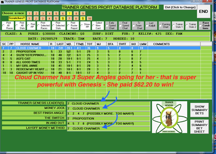Viewport: 216px width, 154px height.
Task: Scratch horse number 5
Action: click(x=56, y=18)
